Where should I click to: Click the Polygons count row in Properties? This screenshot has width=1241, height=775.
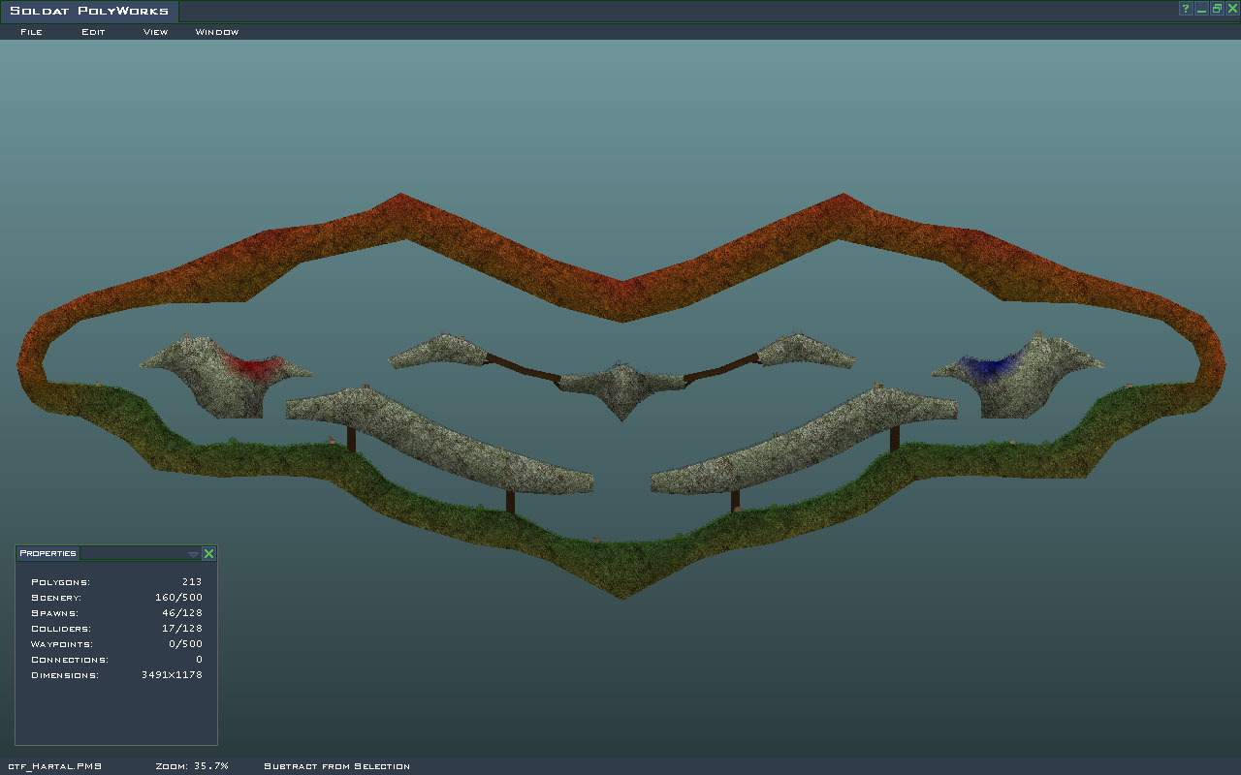(116, 582)
